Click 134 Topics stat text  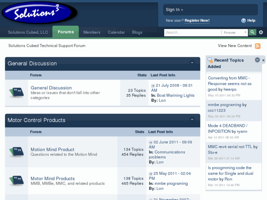coord(133,149)
